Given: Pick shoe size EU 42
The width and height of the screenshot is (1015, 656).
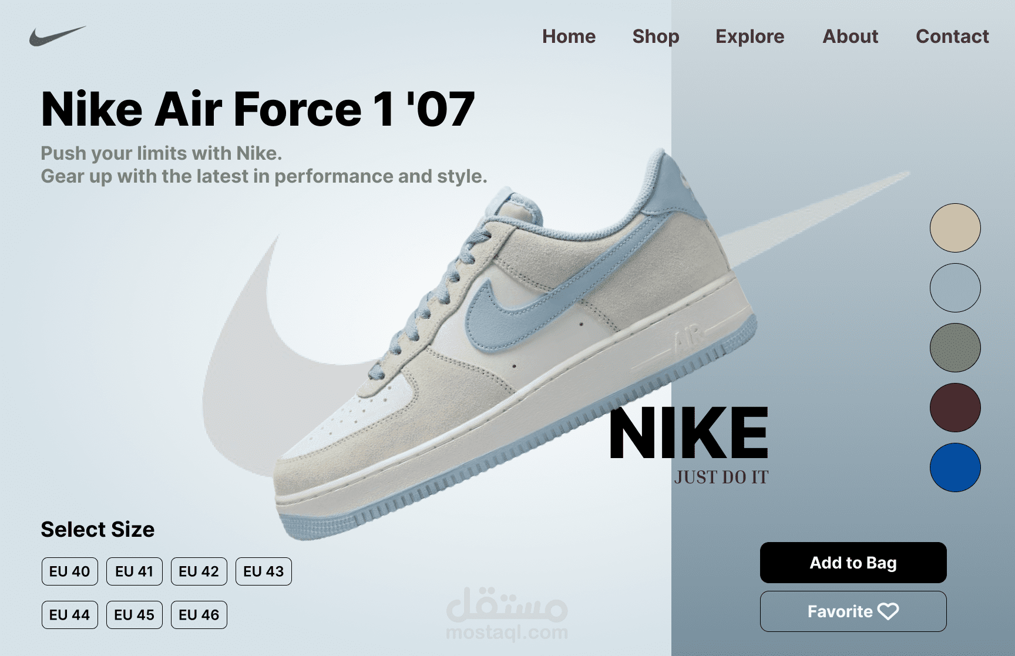Looking at the screenshot, I should 199,571.
